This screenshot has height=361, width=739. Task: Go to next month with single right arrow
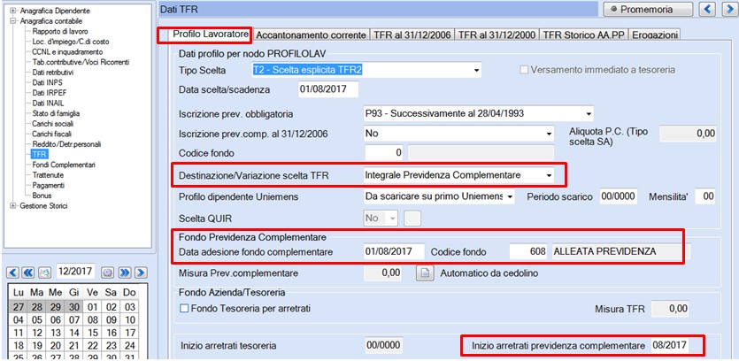click(x=141, y=272)
